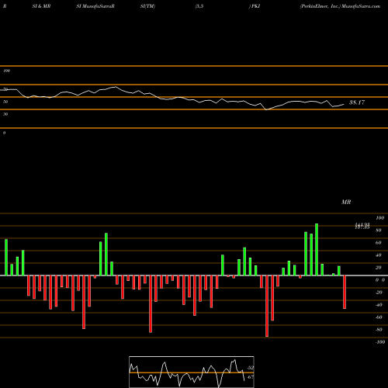Click the 0 level label on RSI scale
This screenshot has width=388, height=388.
coord(4,133)
